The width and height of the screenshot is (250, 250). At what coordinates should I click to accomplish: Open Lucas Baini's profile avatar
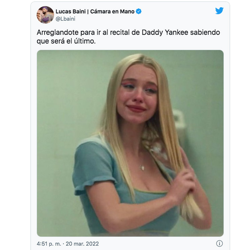45,15
